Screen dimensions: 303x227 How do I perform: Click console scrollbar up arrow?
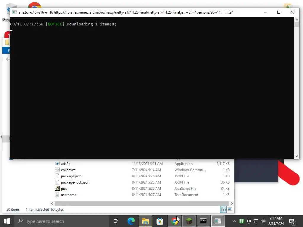coord(296,19)
